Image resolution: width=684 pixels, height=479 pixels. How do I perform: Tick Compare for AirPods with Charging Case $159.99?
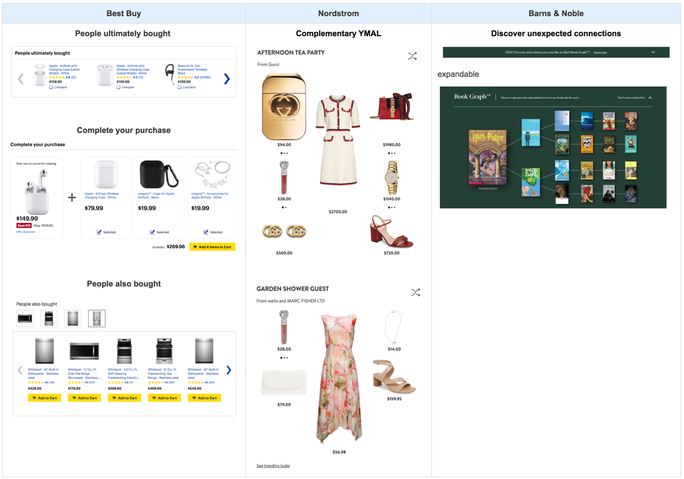51,87
